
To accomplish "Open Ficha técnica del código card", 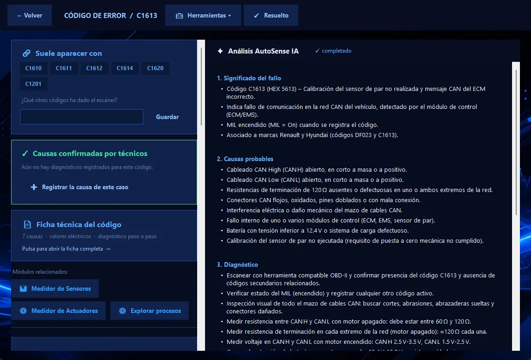I will click(x=104, y=235).
